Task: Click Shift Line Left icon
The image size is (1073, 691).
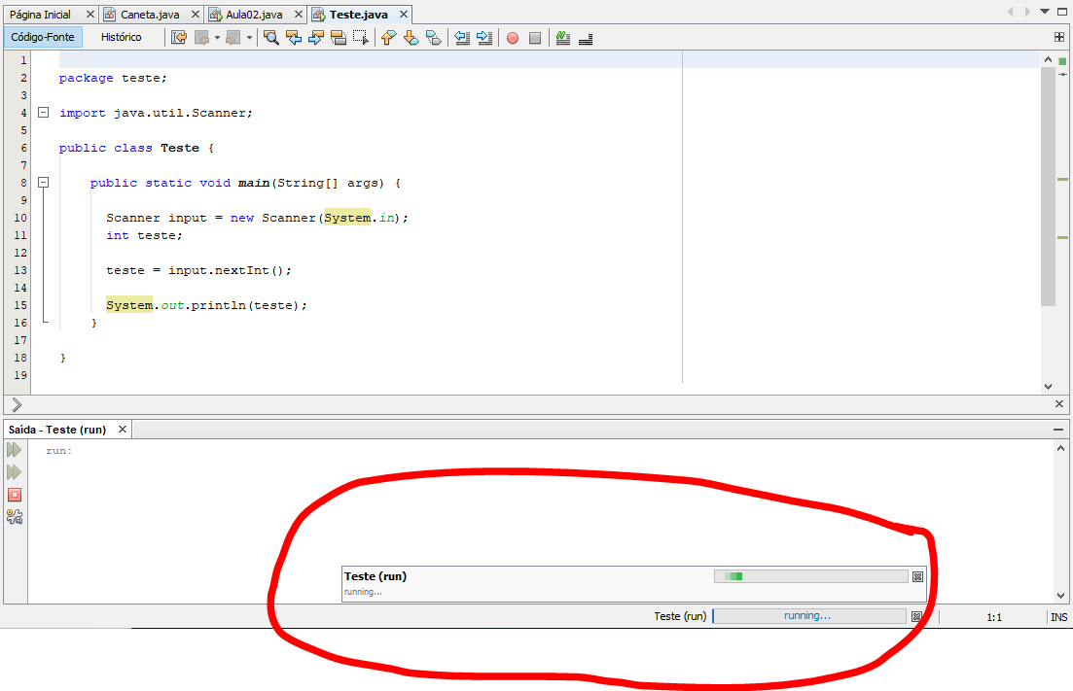Action: pos(462,38)
